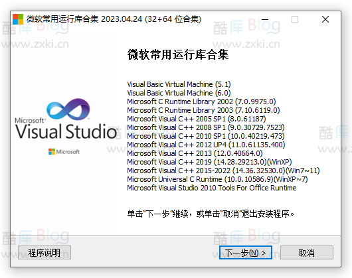Click the disabled maximize window button

point(295,19)
